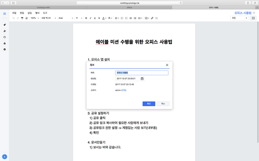259x161 pixels.
Task: Open the 100% zoom dropdown
Action: pyautogui.click(x=35, y=18)
